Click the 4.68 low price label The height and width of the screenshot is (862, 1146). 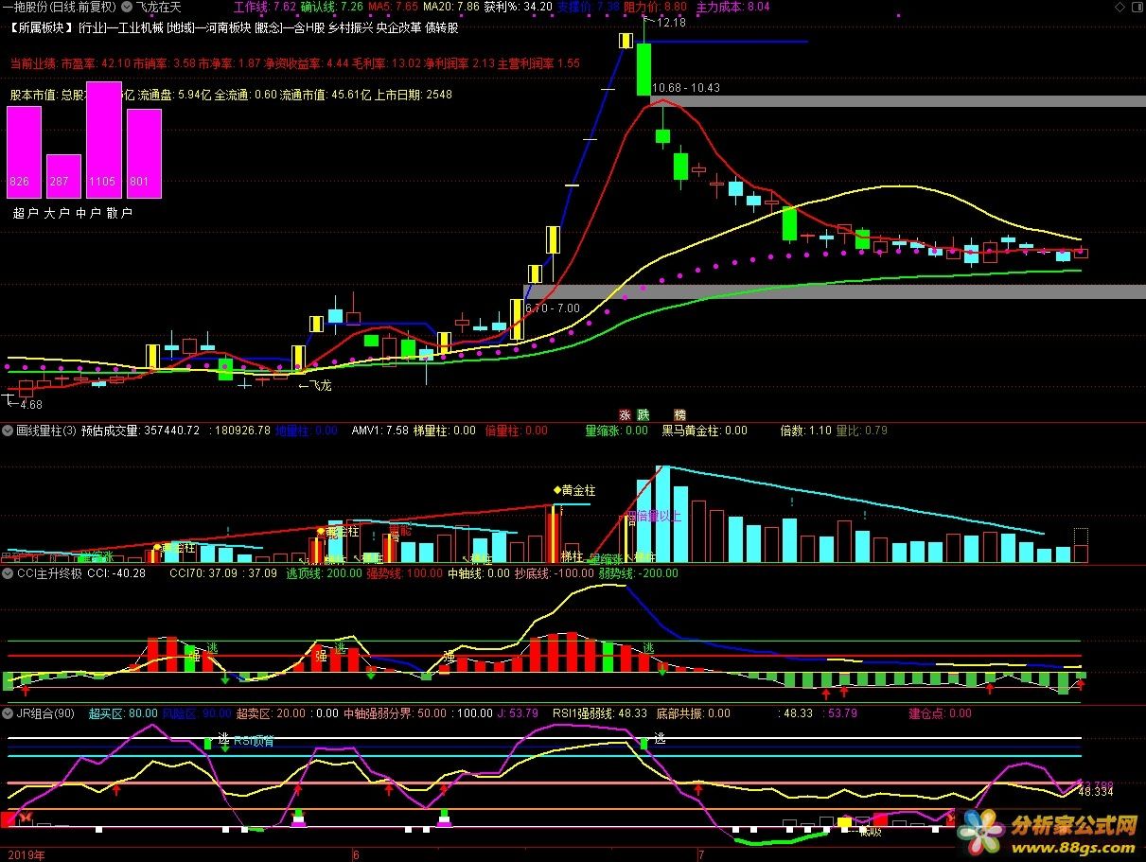pos(30,405)
